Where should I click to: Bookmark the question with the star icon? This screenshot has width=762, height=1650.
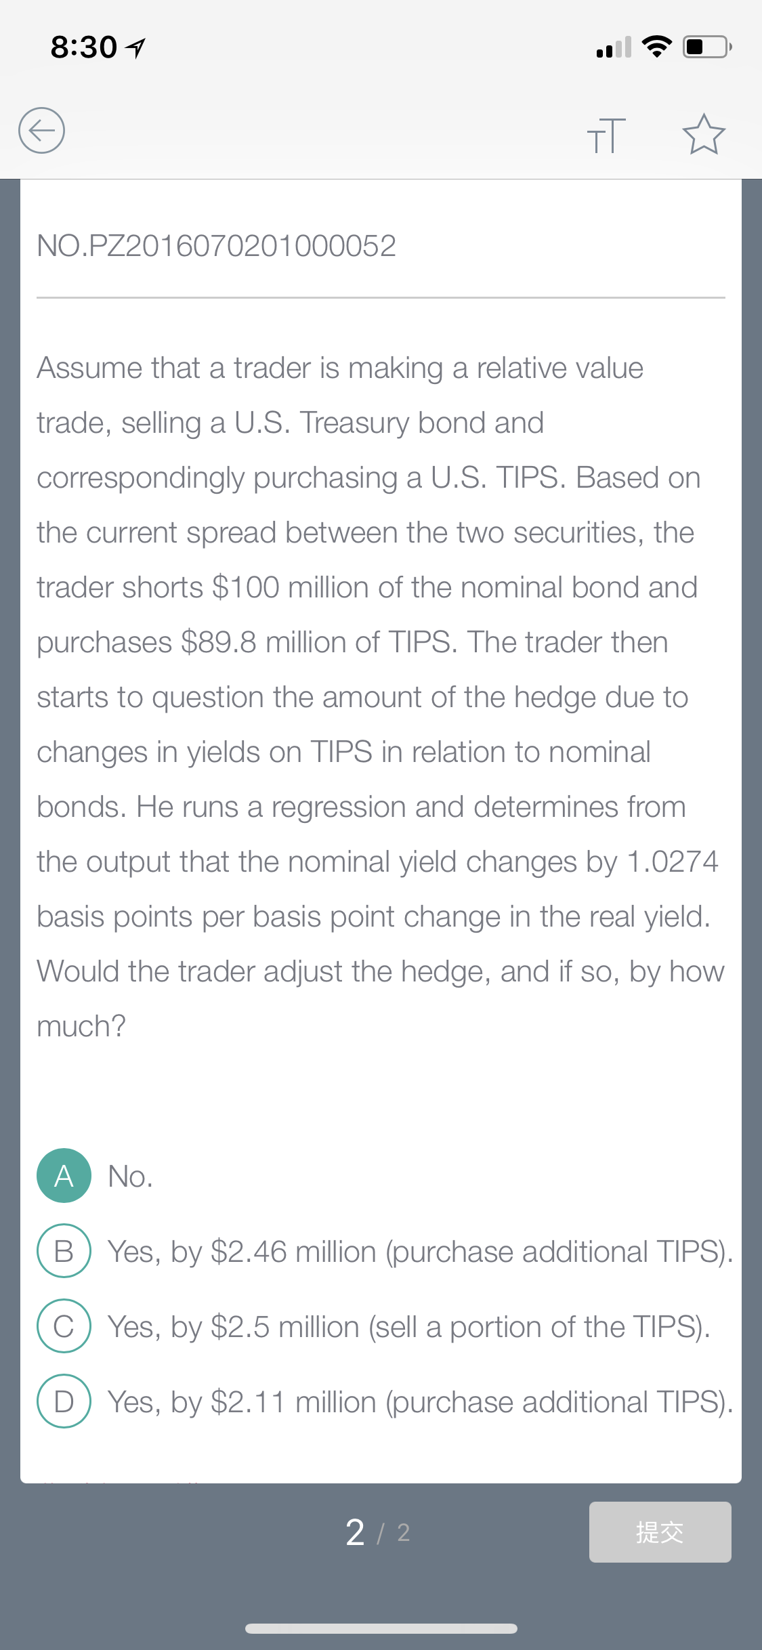[704, 134]
